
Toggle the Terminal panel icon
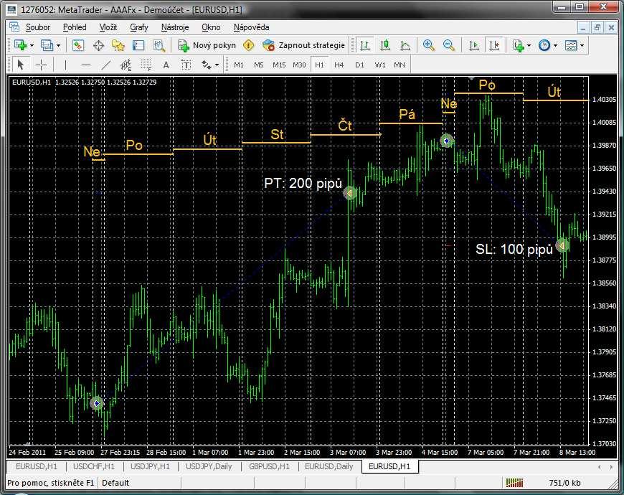[x=138, y=45]
